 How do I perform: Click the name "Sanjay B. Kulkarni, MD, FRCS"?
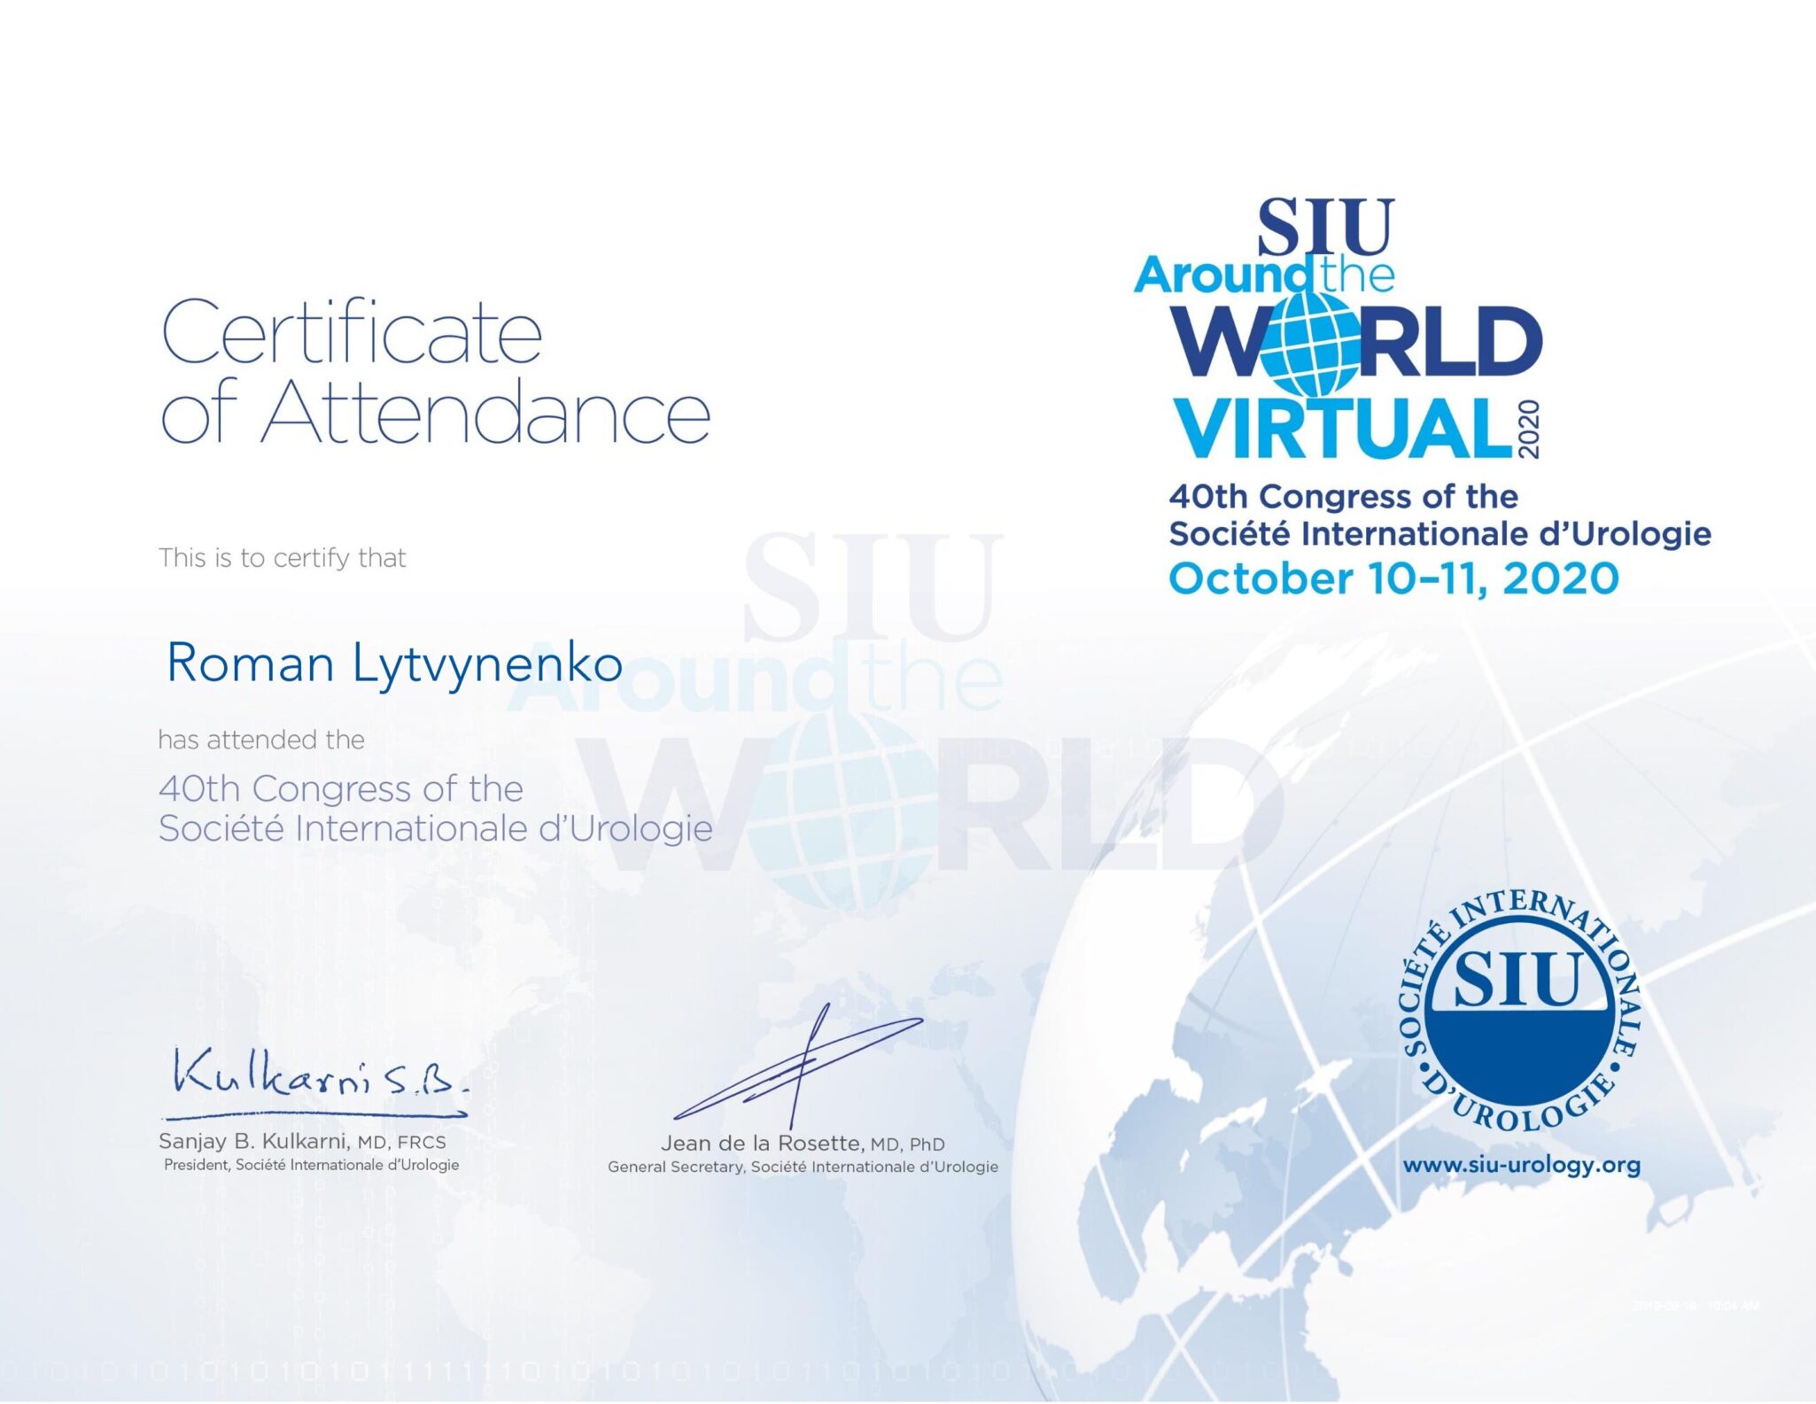click(x=302, y=1142)
